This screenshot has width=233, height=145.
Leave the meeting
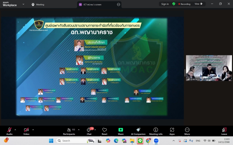tap(224, 130)
